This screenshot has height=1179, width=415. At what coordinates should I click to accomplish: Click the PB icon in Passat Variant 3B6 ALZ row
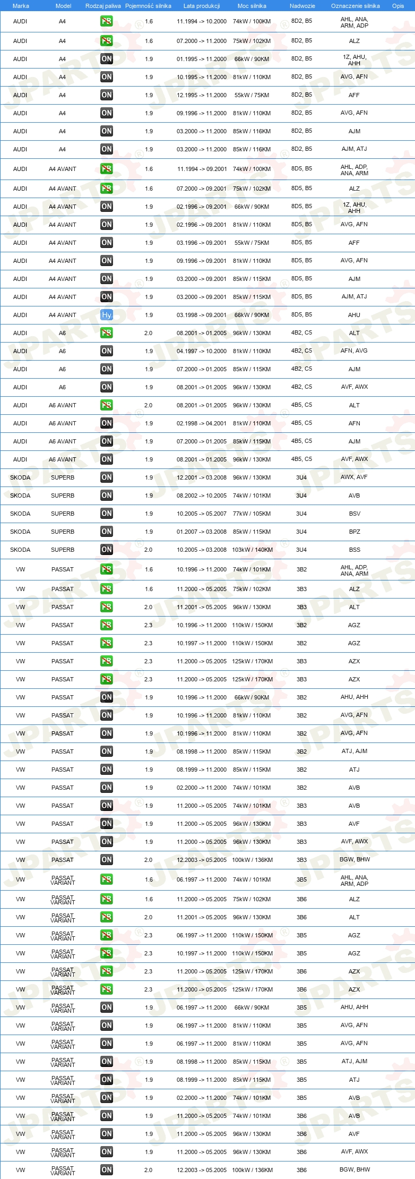point(107,899)
